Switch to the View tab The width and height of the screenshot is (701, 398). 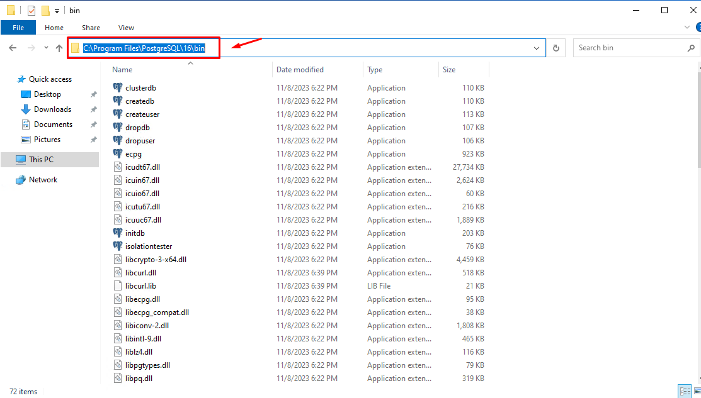126,28
